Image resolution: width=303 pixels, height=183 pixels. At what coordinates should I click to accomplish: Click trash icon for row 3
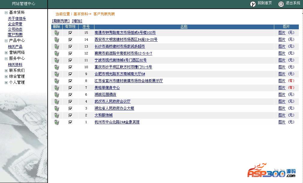(56, 108)
